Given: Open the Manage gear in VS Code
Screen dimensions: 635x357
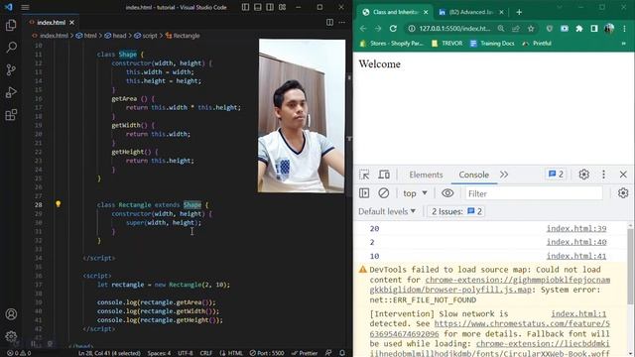Looking at the screenshot, I should pos(11,336).
